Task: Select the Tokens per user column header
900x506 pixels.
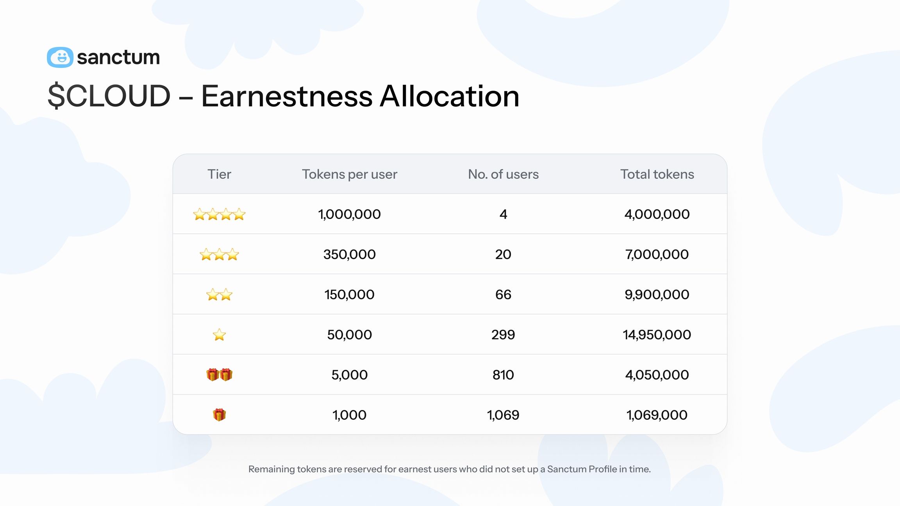Action: coord(349,174)
